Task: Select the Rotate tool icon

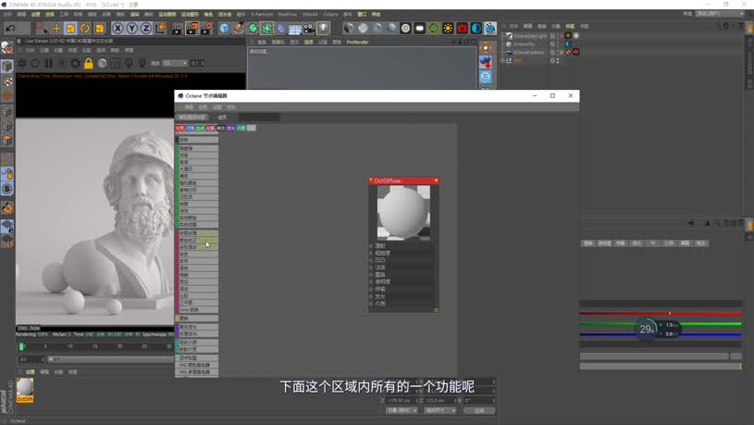Action: point(85,29)
